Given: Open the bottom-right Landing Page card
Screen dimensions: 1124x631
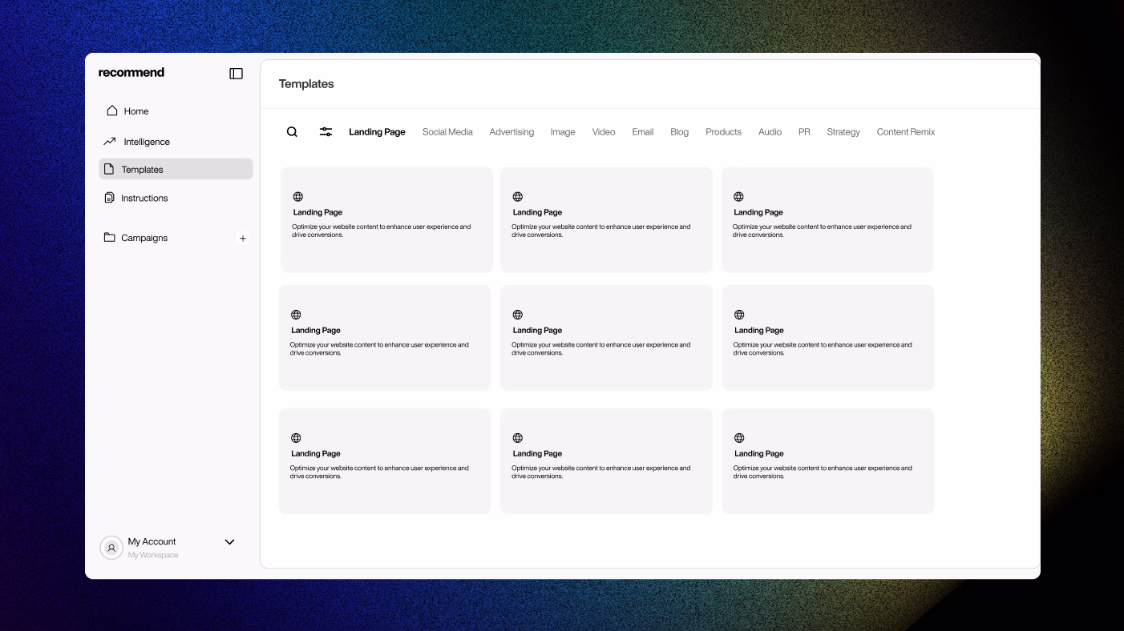Looking at the screenshot, I should pos(827,461).
